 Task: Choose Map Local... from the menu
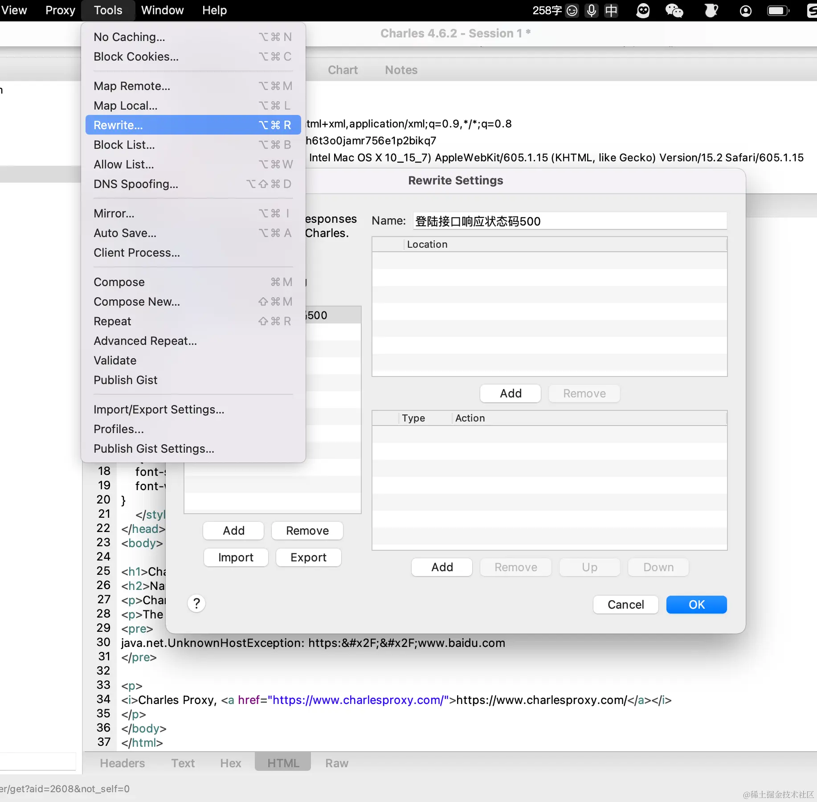[193, 106]
